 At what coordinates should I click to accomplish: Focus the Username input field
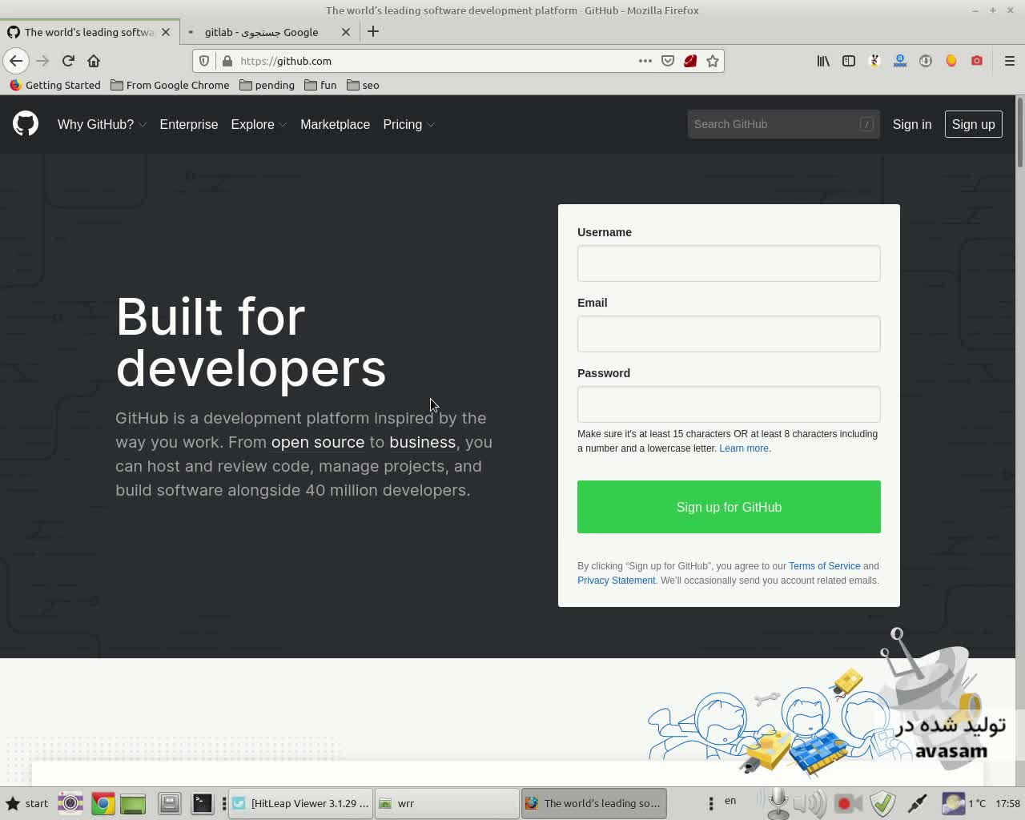(729, 263)
